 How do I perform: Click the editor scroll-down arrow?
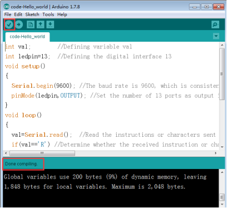pyautogui.click(x=222, y=147)
